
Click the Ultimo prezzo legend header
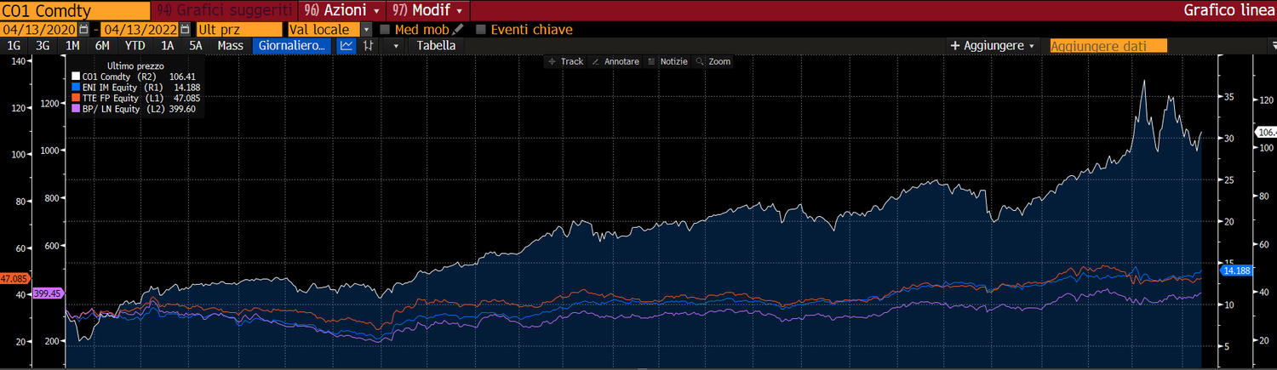click(135, 65)
